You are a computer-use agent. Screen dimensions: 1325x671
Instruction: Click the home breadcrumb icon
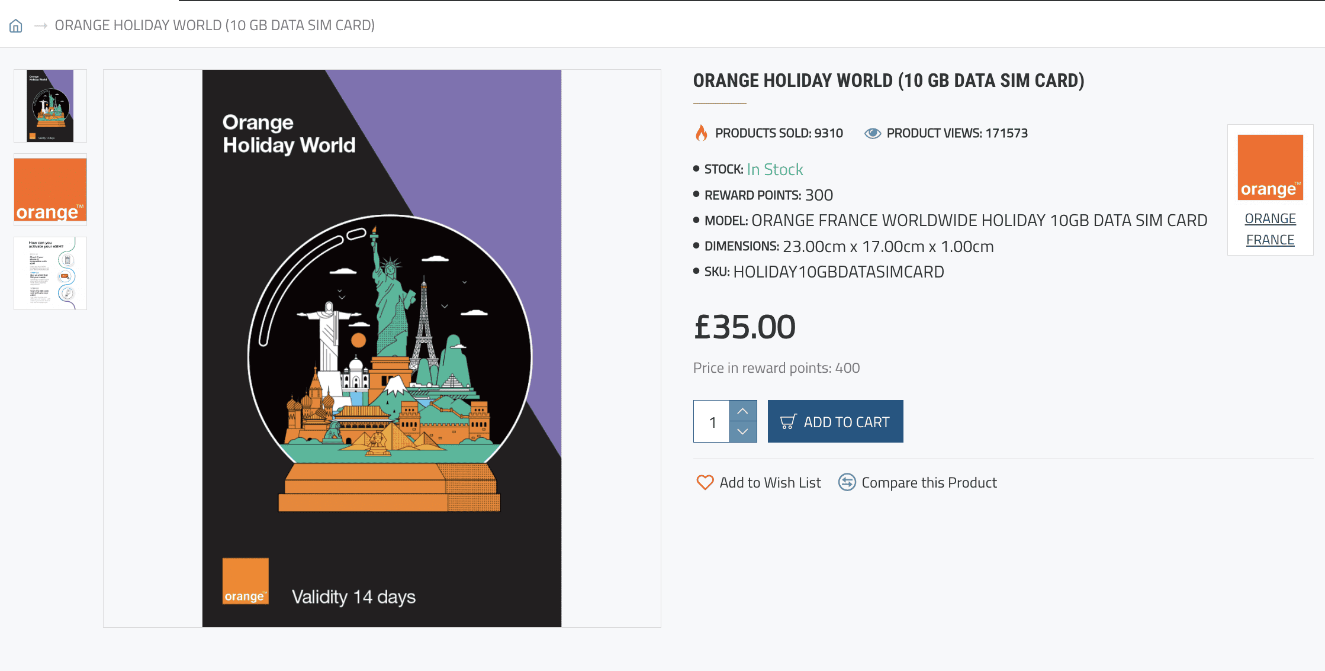[x=16, y=25]
